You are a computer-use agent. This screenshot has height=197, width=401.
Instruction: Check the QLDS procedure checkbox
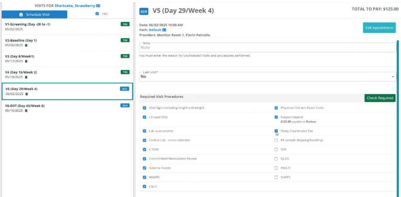tap(276, 159)
